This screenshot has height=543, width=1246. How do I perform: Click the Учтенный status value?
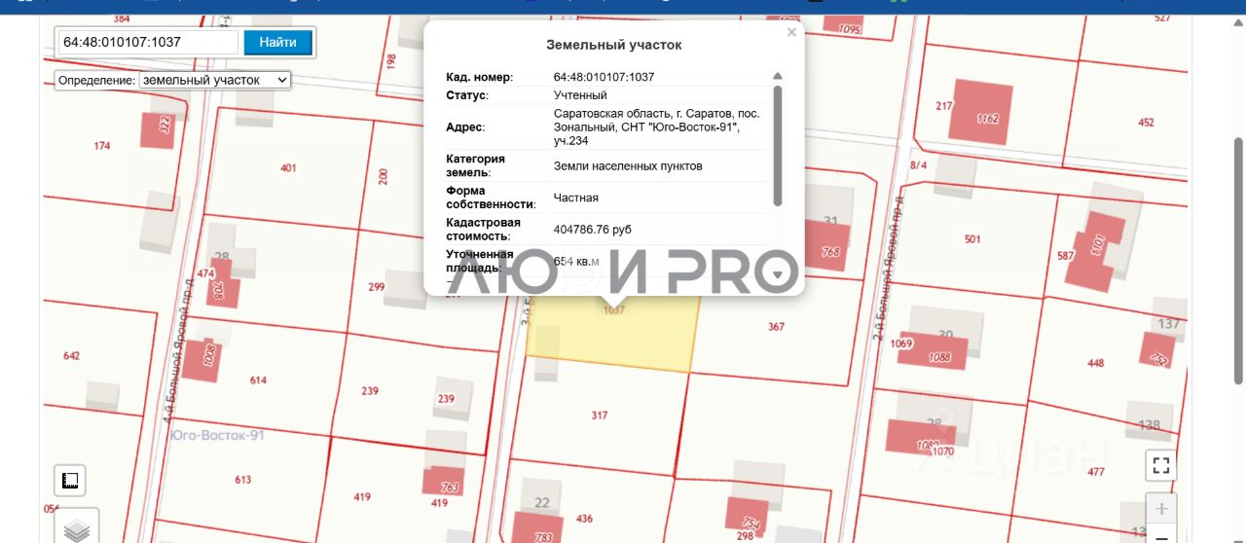(580, 95)
